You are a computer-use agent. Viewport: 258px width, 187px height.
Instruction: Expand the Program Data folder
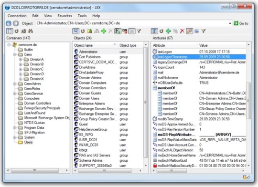pos(15,128)
